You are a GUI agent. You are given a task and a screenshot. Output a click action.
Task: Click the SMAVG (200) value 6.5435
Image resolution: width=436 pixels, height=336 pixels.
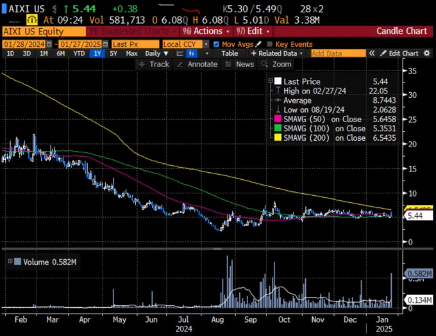[x=384, y=138]
